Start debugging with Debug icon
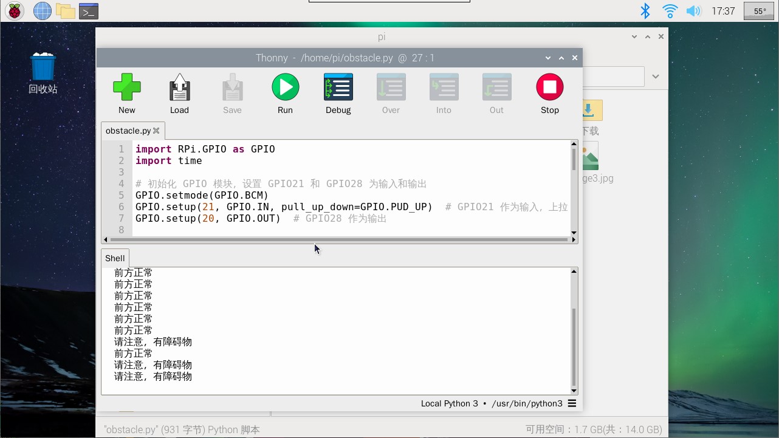The width and height of the screenshot is (779, 438). click(x=338, y=93)
